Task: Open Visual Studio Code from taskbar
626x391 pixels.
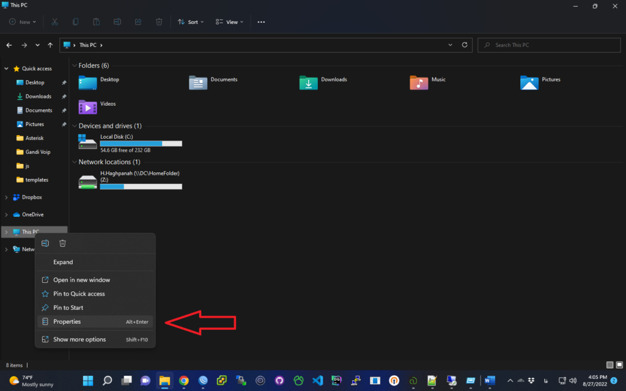Action: click(317, 380)
